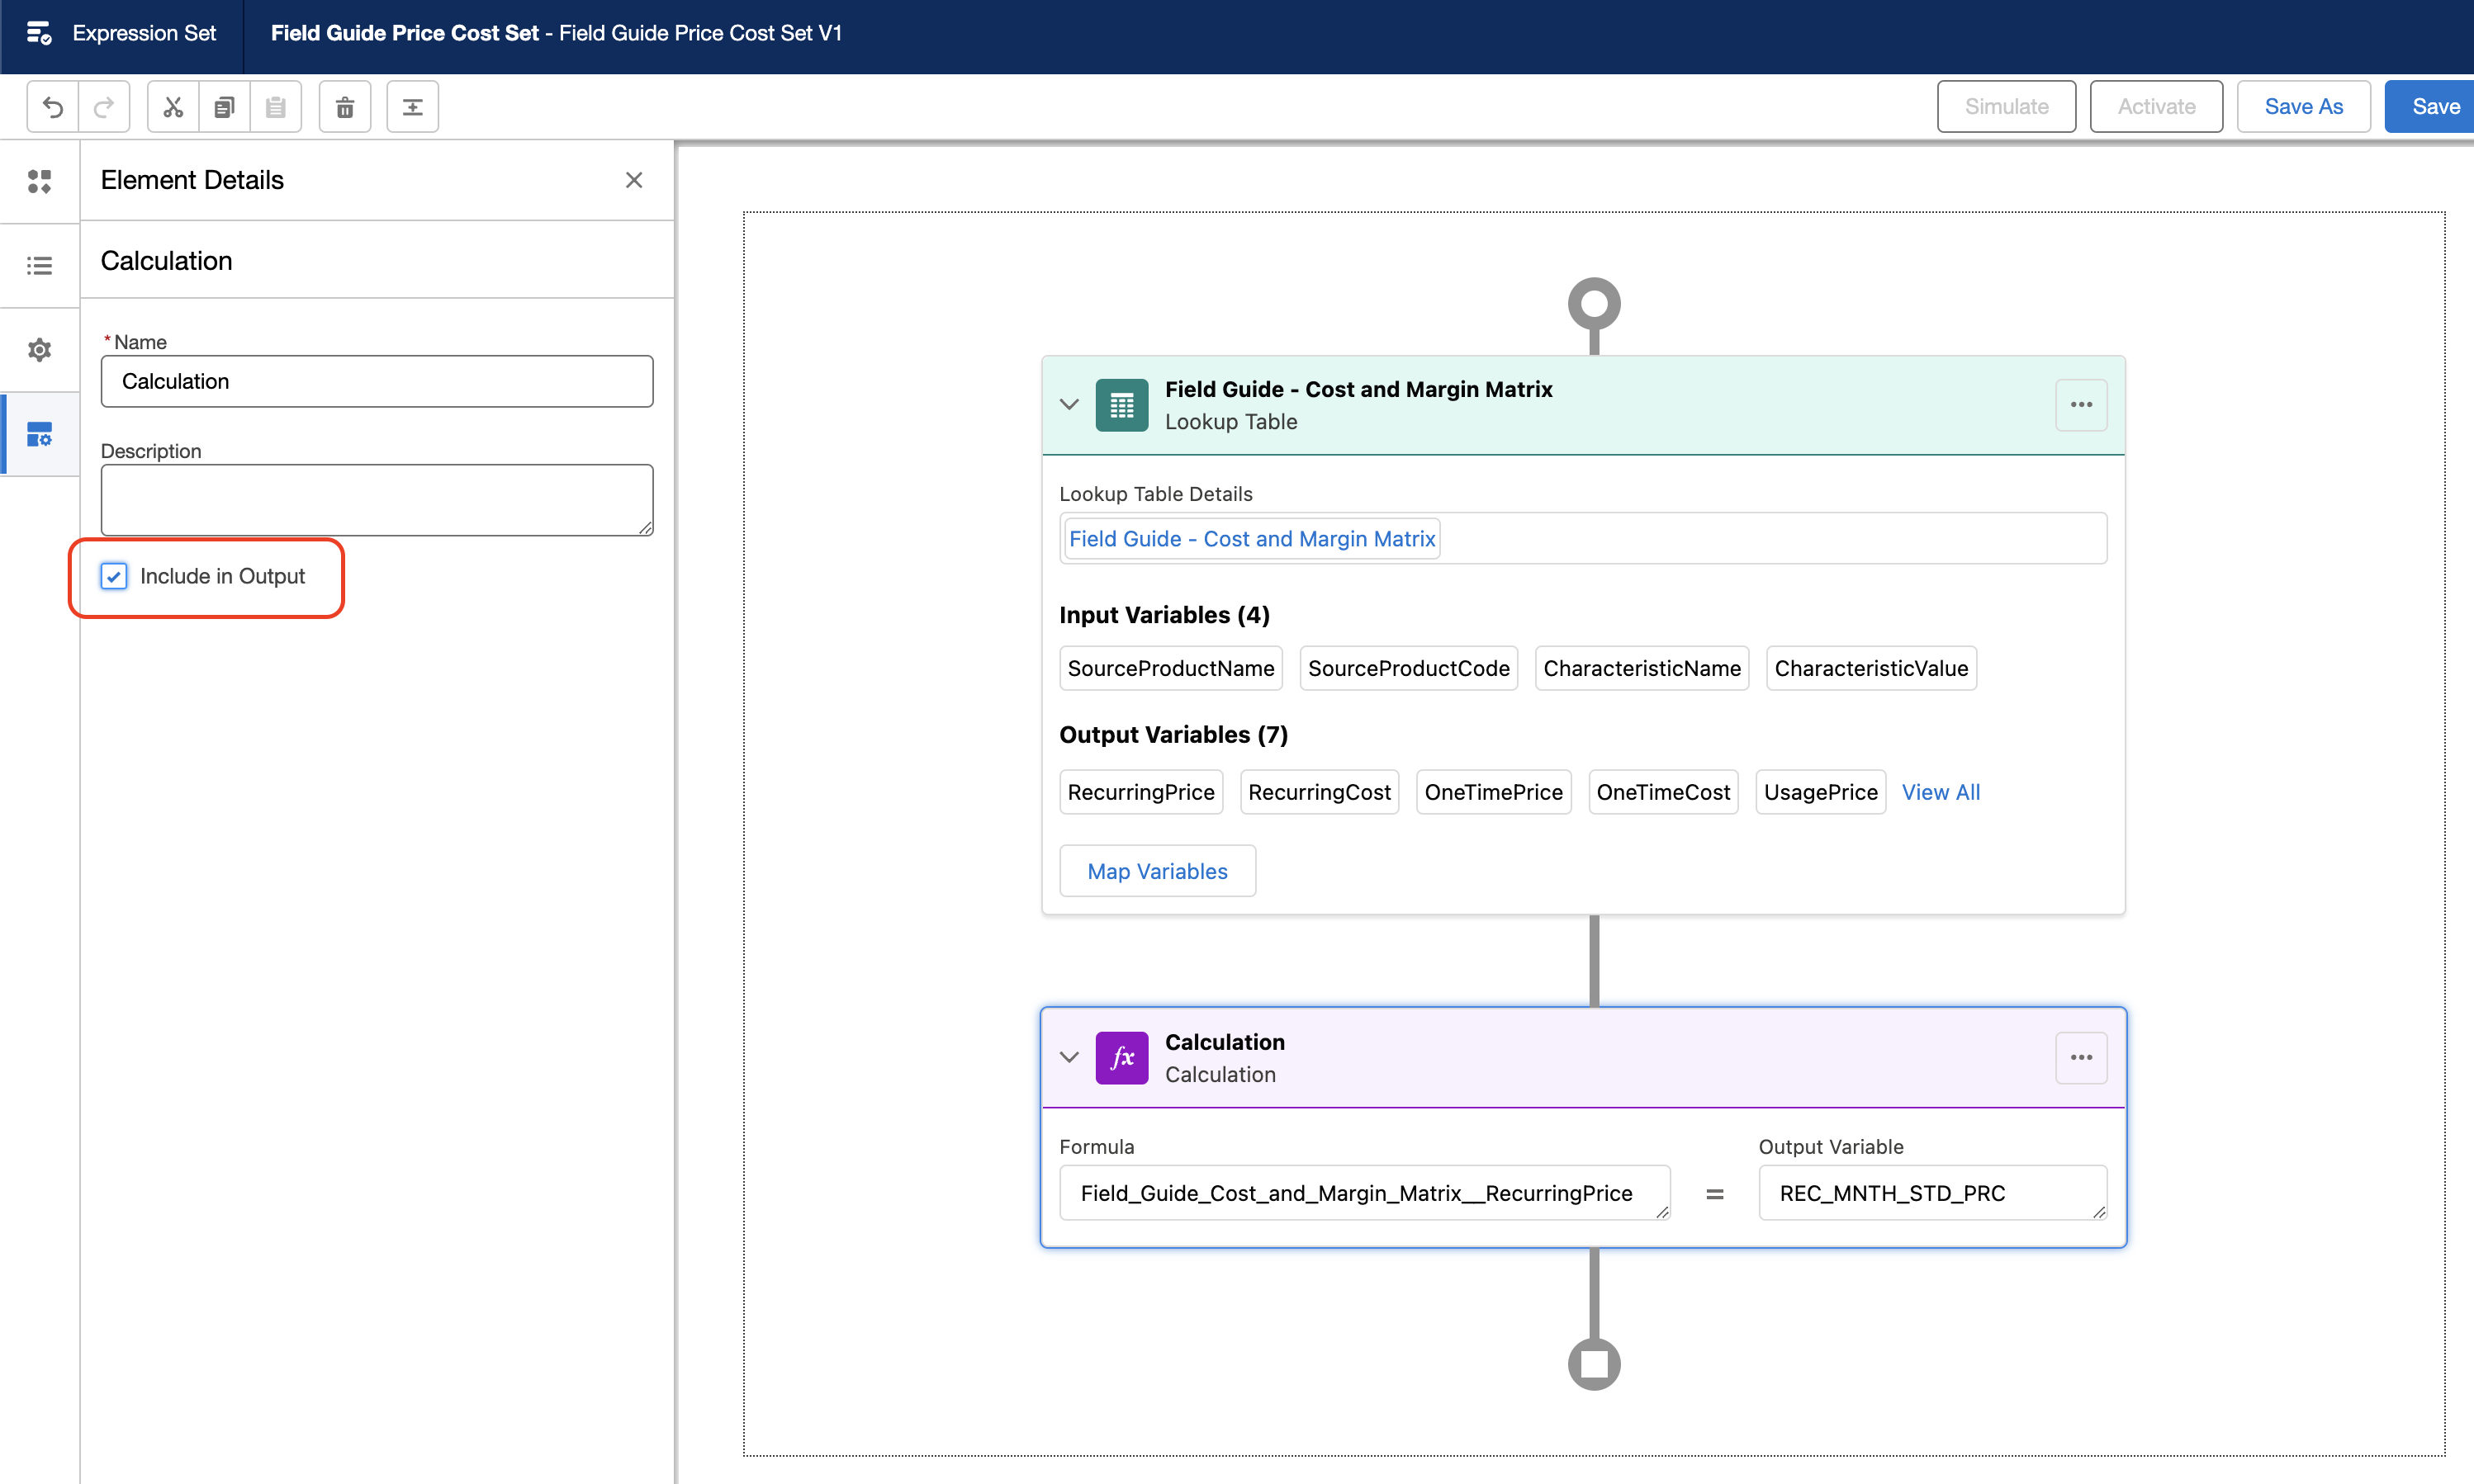Select the OneTimeCost output variable

pos(1662,792)
